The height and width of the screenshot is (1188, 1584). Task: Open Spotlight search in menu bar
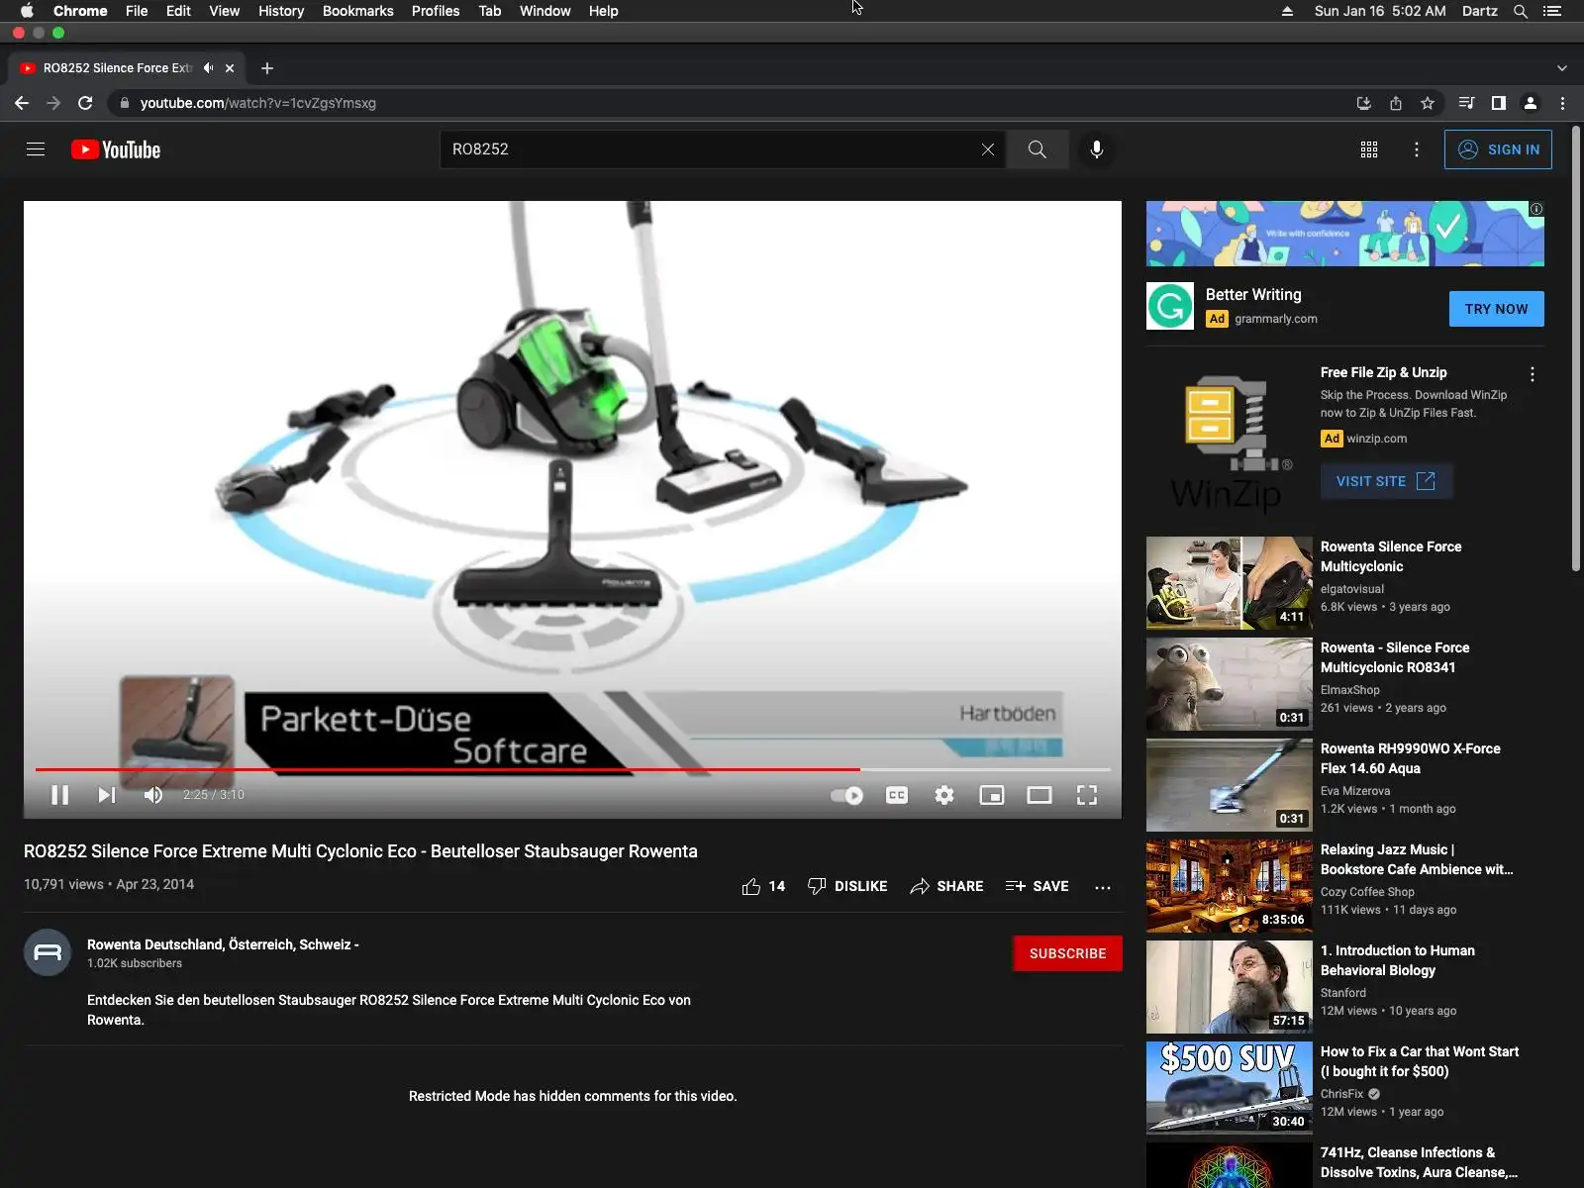[x=1521, y=11]
